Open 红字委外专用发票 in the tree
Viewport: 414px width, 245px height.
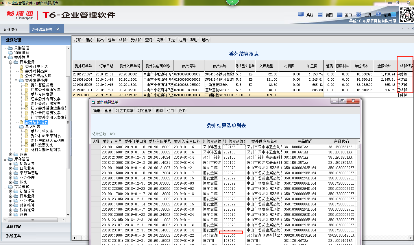coord(46,99)
